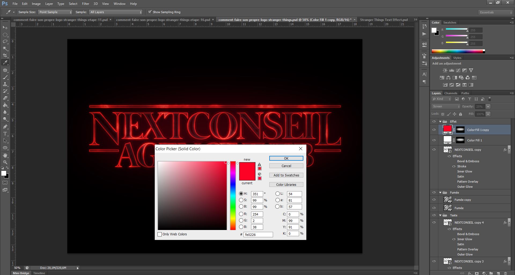Hide the Color Fill 1 layer

(x=434, y=140)
